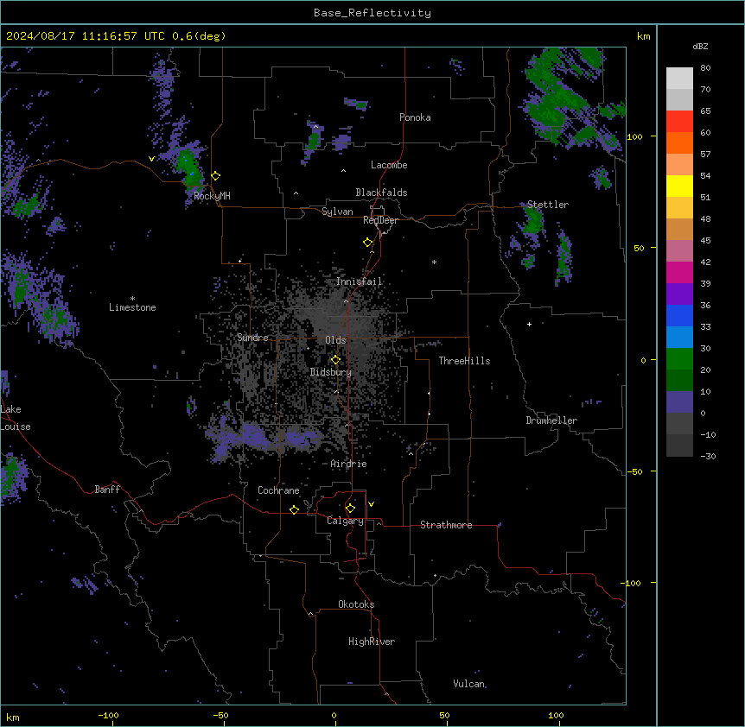Select the HighRiver label

coord(372,642)
